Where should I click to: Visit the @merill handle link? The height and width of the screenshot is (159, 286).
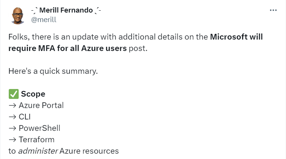[44, 20]
